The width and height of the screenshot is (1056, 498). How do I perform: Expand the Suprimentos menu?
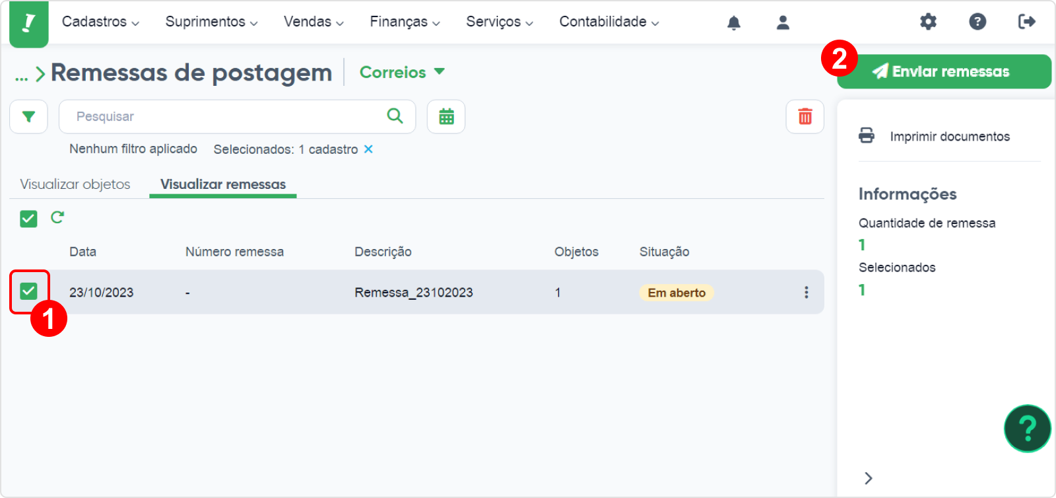click(x=211, y=22)
